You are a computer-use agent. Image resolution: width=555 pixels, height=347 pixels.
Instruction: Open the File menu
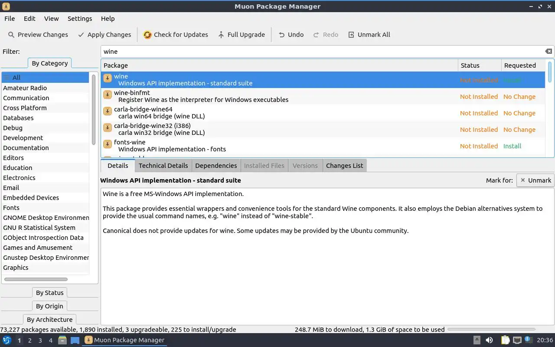coord(10,19)
